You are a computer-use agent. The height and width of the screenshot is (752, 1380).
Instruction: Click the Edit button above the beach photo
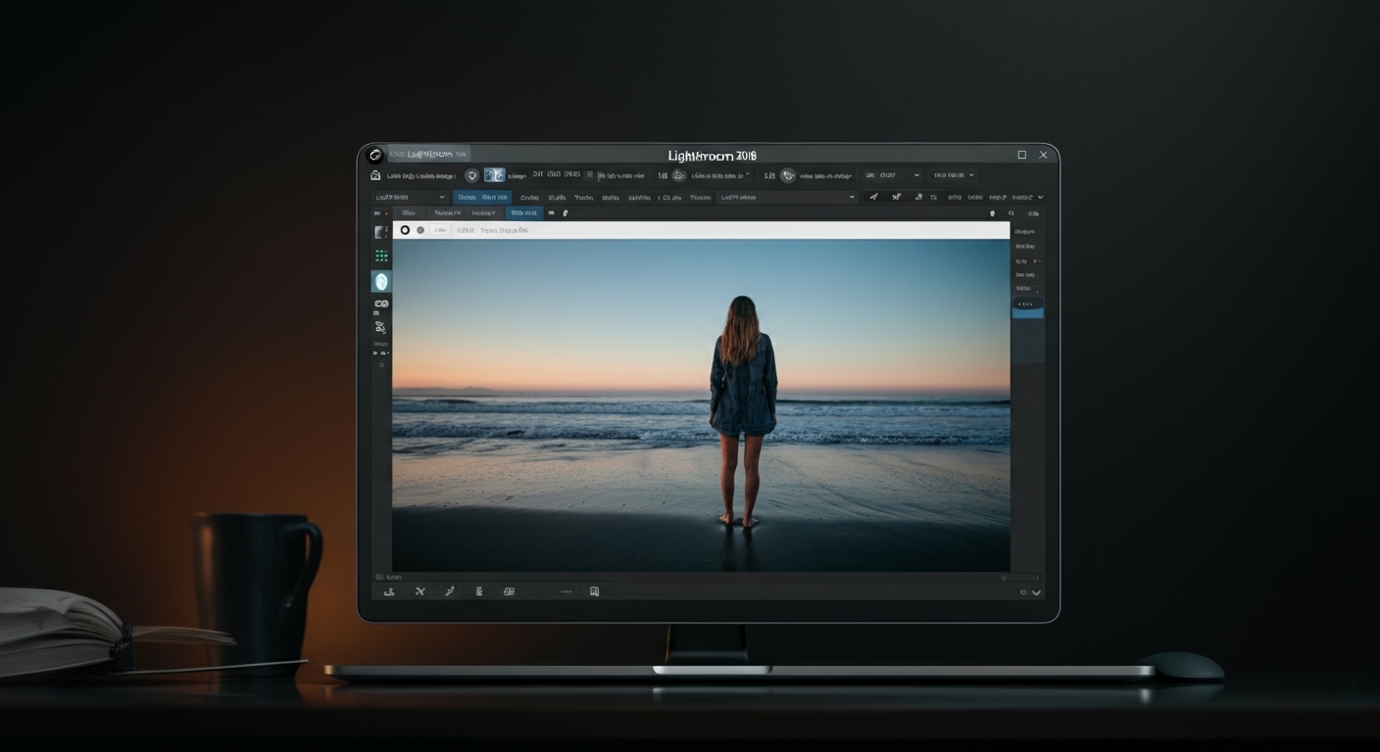point(439,229)
